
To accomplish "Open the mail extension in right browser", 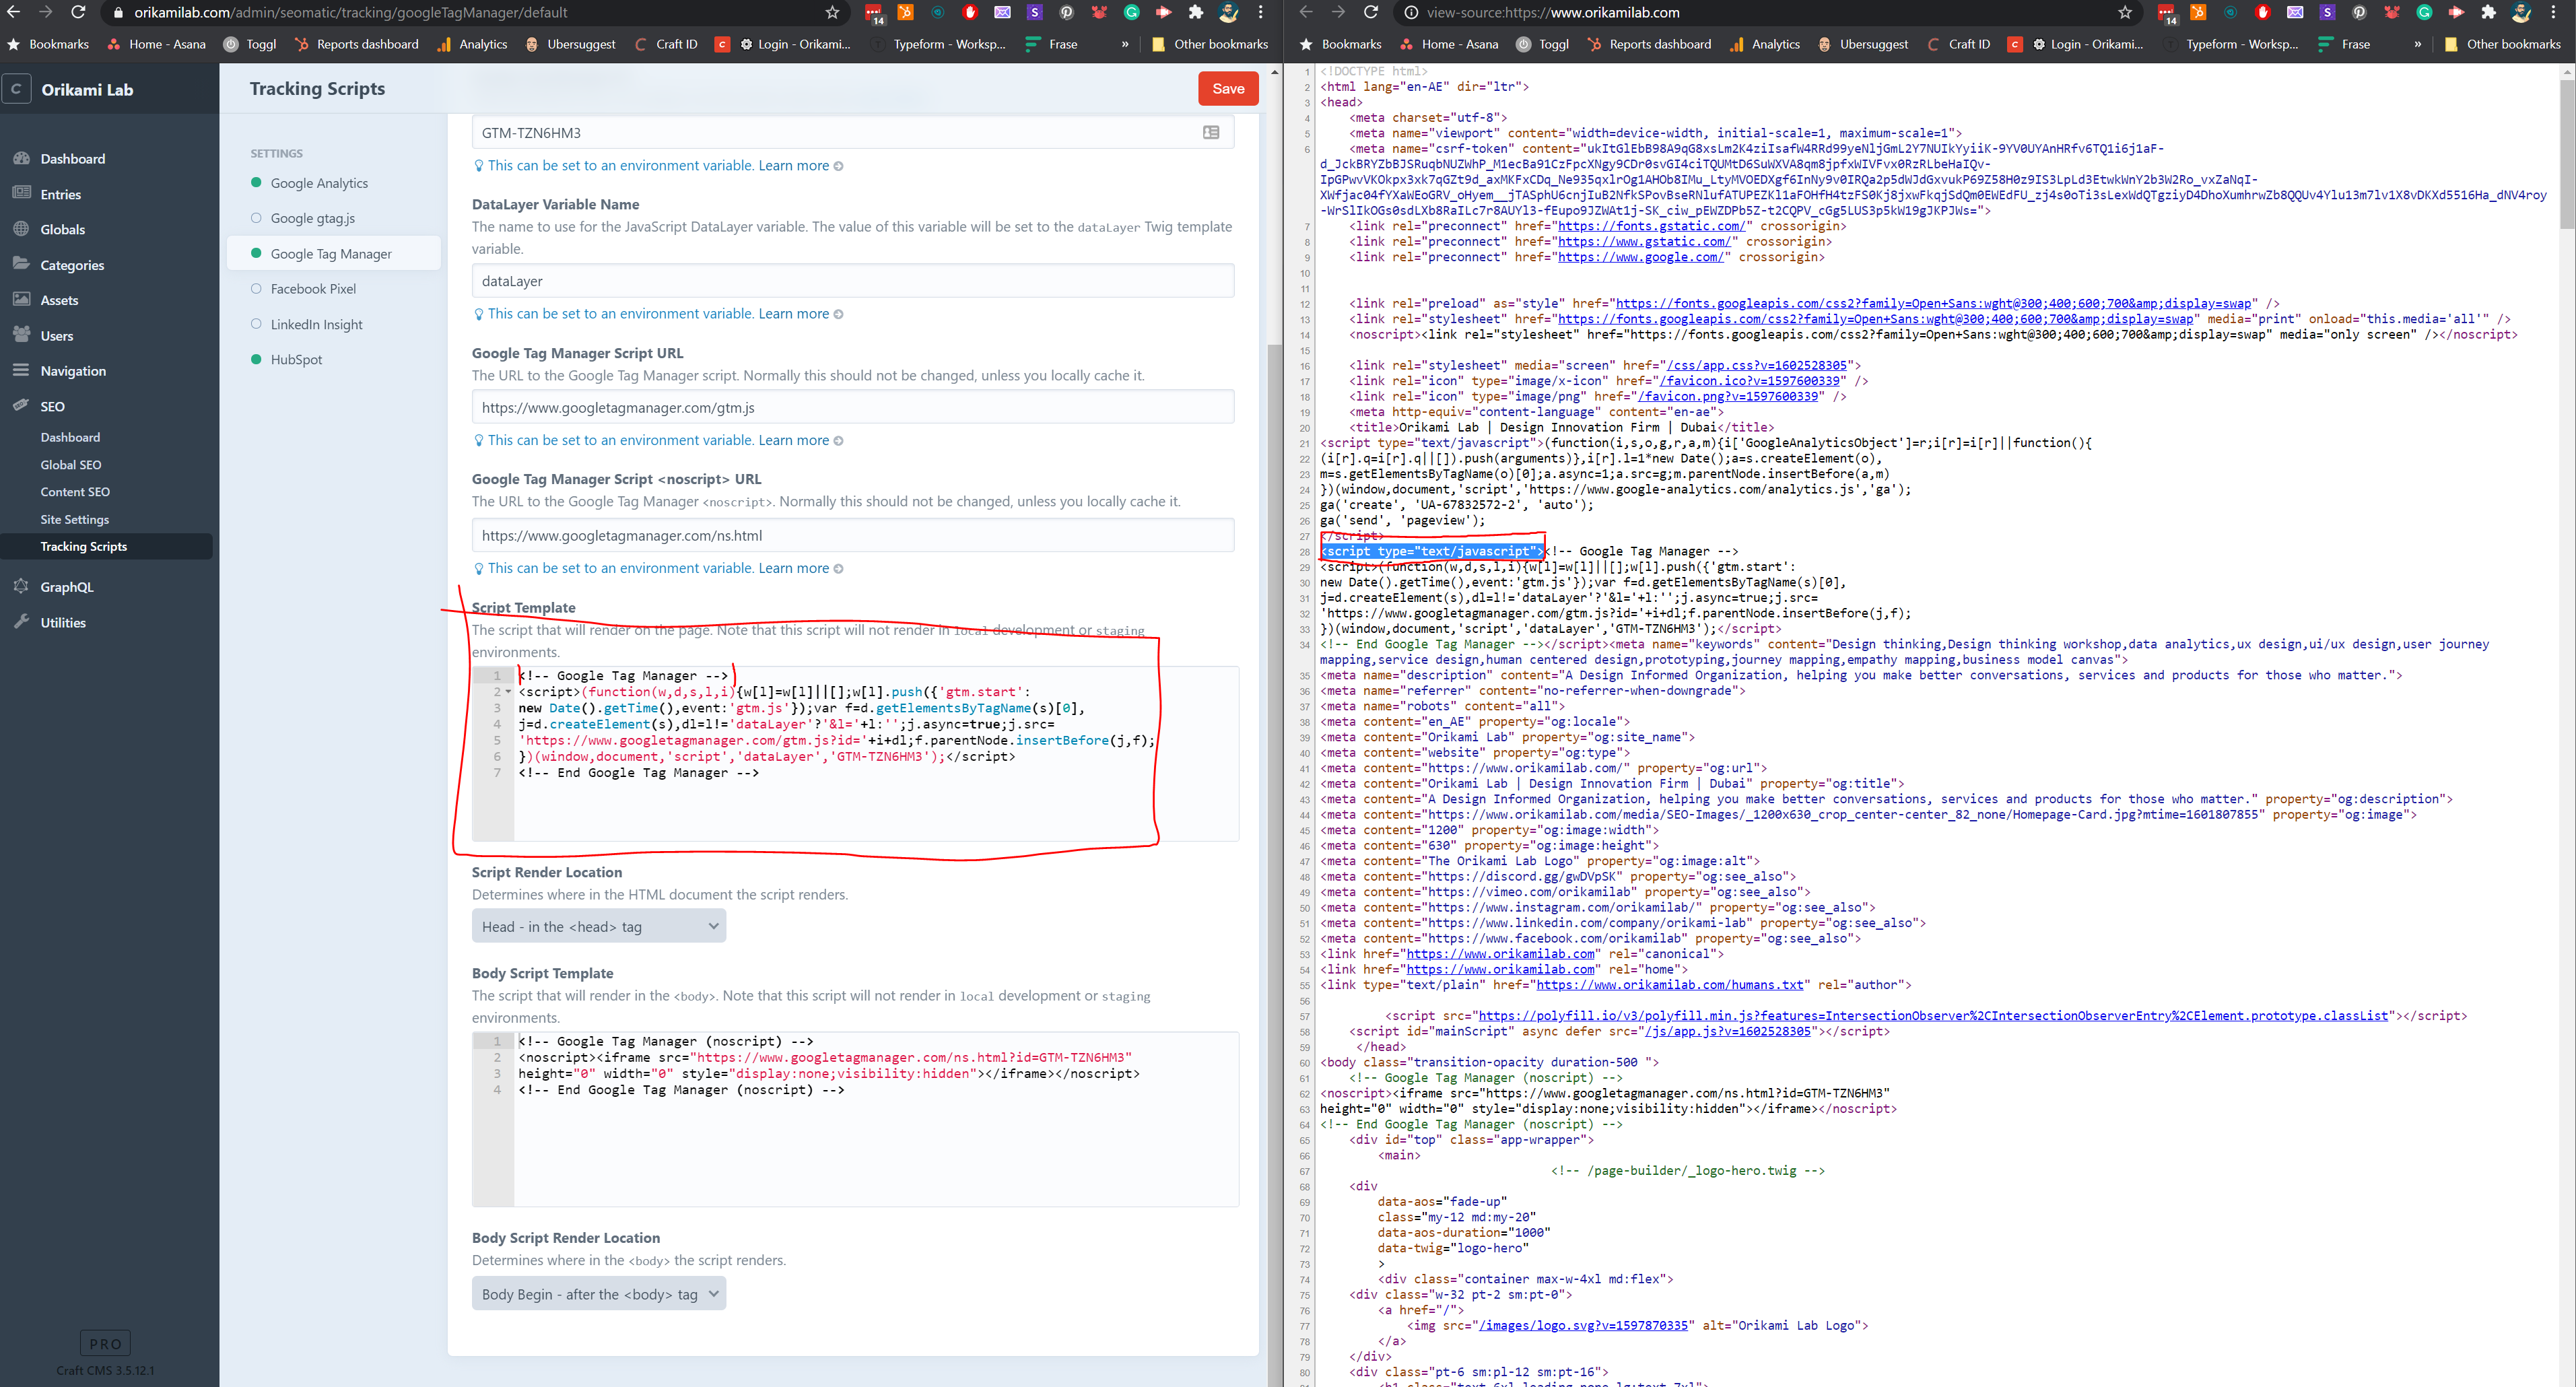I will [2295, 13].
